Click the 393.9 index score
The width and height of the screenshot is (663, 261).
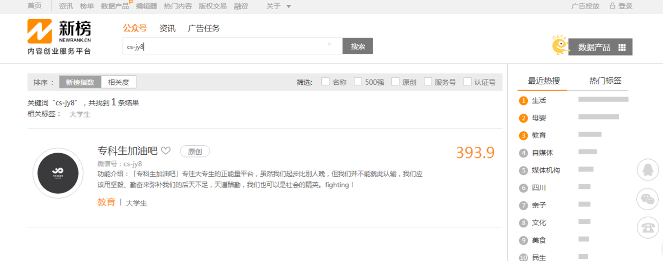475,153
